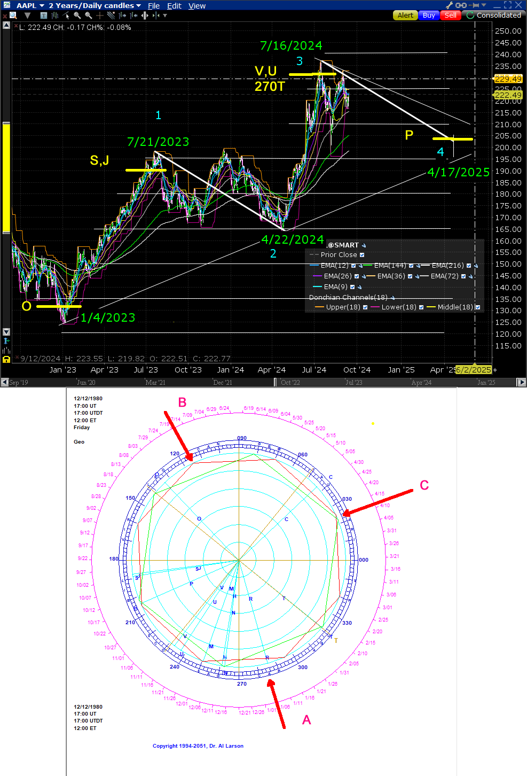Click the down arrow below yellow bar
Screen dimensions: 527x776
[x=6, y=332]
